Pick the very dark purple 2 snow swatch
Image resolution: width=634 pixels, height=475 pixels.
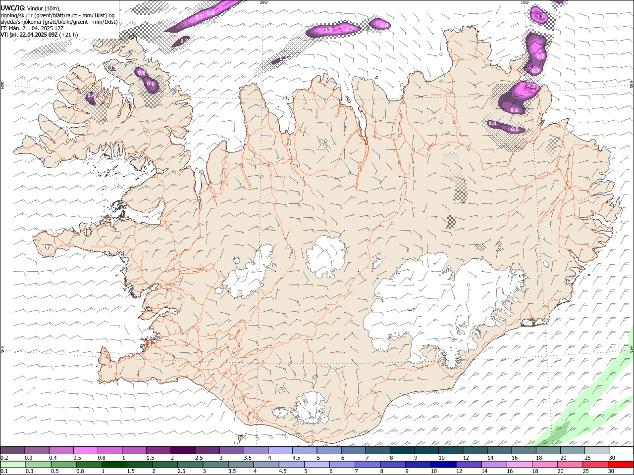point(183,450)
